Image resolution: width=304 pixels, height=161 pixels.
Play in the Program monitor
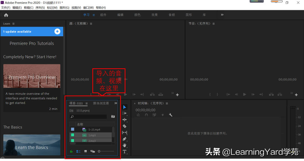[245, 94]
